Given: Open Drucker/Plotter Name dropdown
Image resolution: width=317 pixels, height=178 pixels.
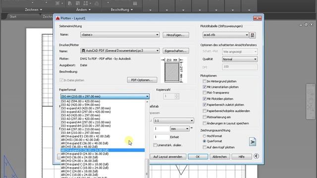Looking at the screenshot, I should click(x=120, y=50).
